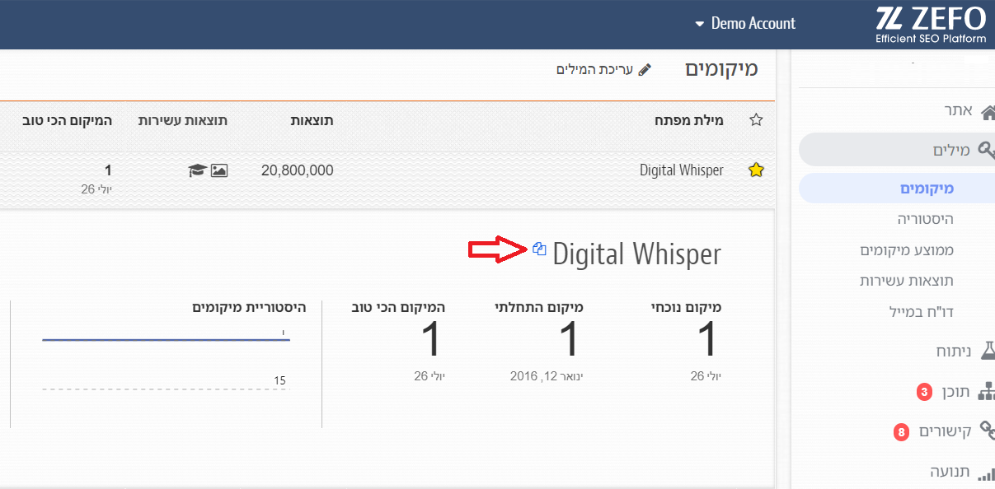
Task: Click the link icon beside קישורים
Action: tap(986, 431)
